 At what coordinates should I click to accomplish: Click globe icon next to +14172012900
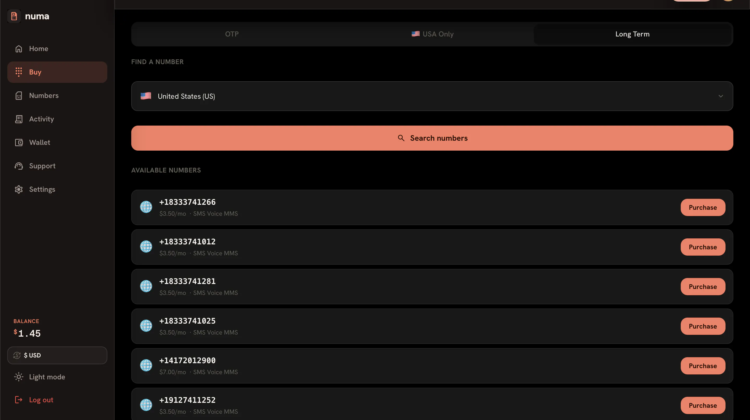(x=146, y=366)
